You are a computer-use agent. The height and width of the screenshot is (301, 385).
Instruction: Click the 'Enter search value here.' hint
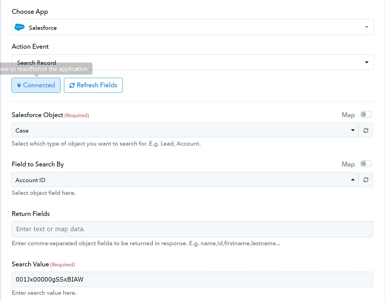click(x=44, y=293)
